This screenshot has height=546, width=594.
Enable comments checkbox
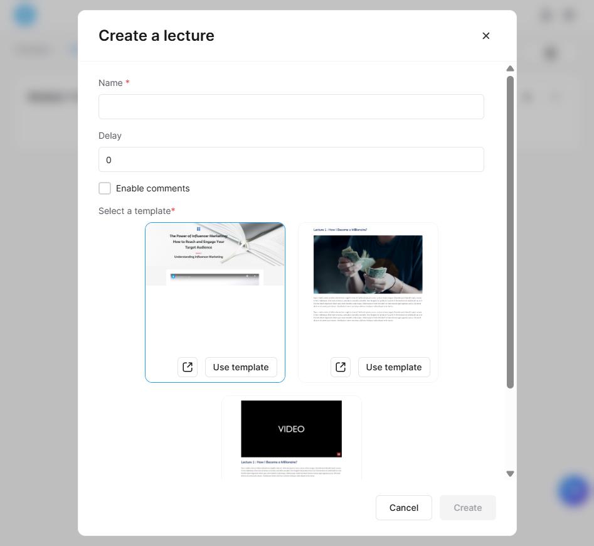[105, 188]
